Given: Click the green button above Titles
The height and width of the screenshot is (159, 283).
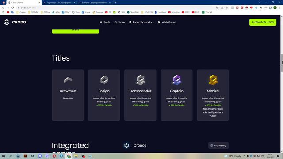Looking at the screenshot, I should click(x=76, y=31).
